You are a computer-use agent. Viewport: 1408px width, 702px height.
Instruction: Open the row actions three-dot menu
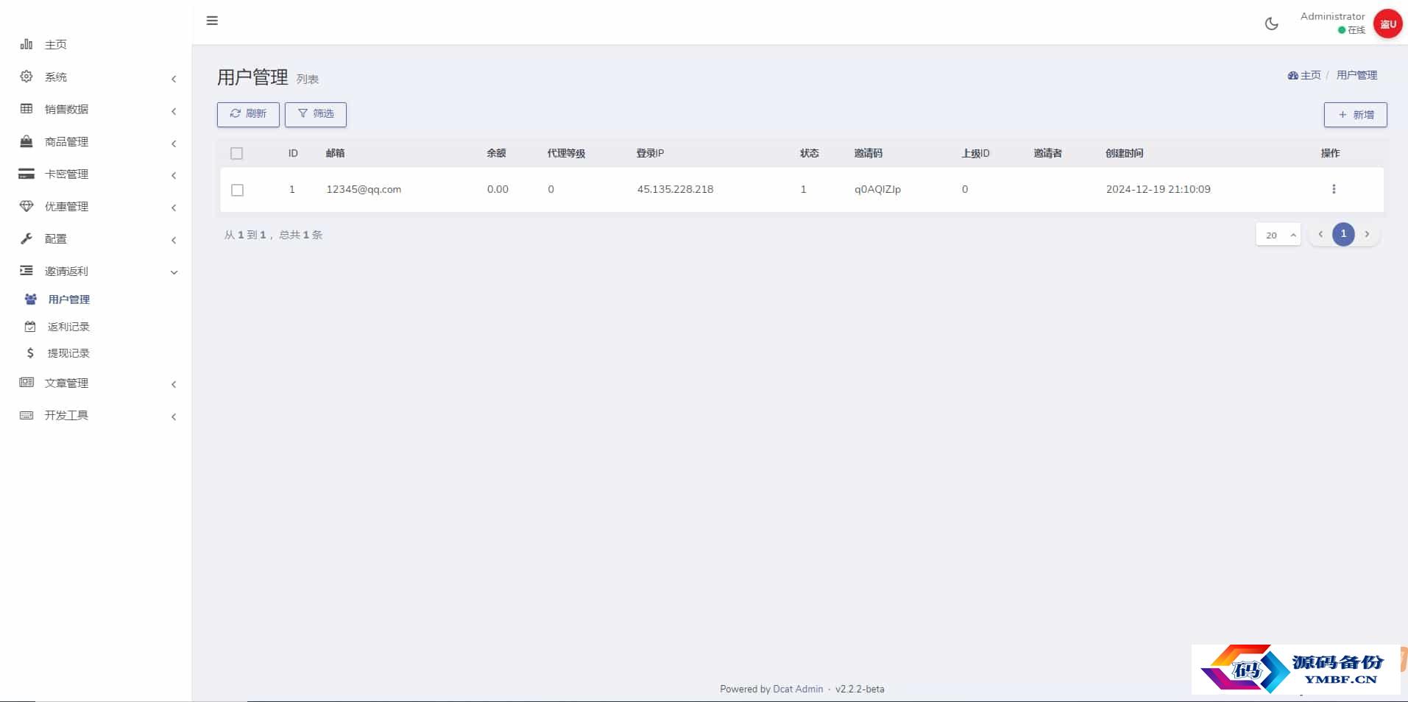[x=1334, y=189]
